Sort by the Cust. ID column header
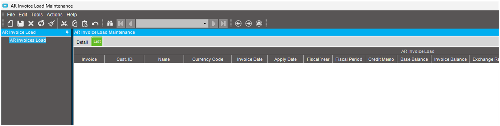This screenshot has width=500, height=126. click(x=124, y=59)
